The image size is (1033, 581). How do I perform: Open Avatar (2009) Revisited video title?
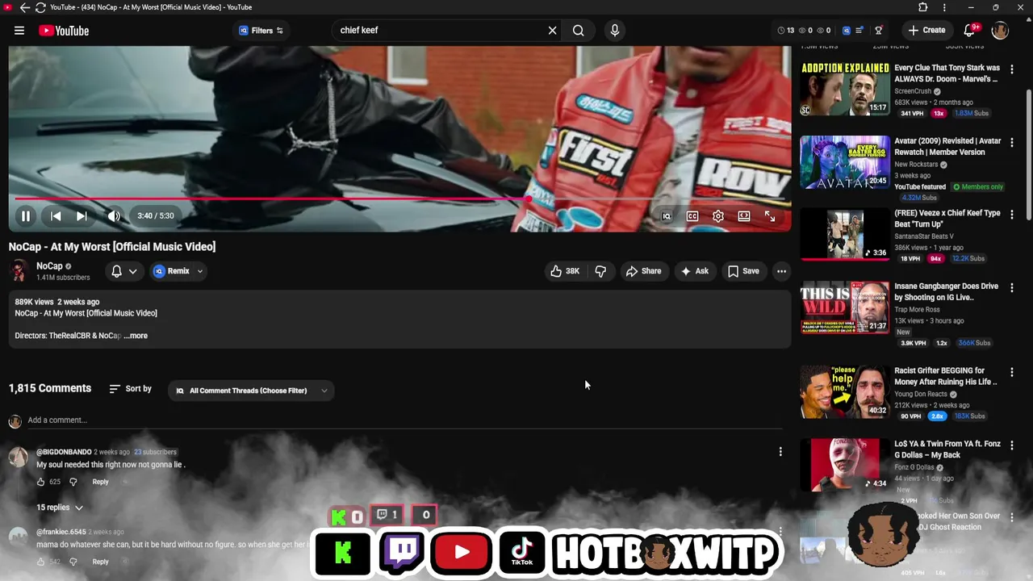(947, 146)
